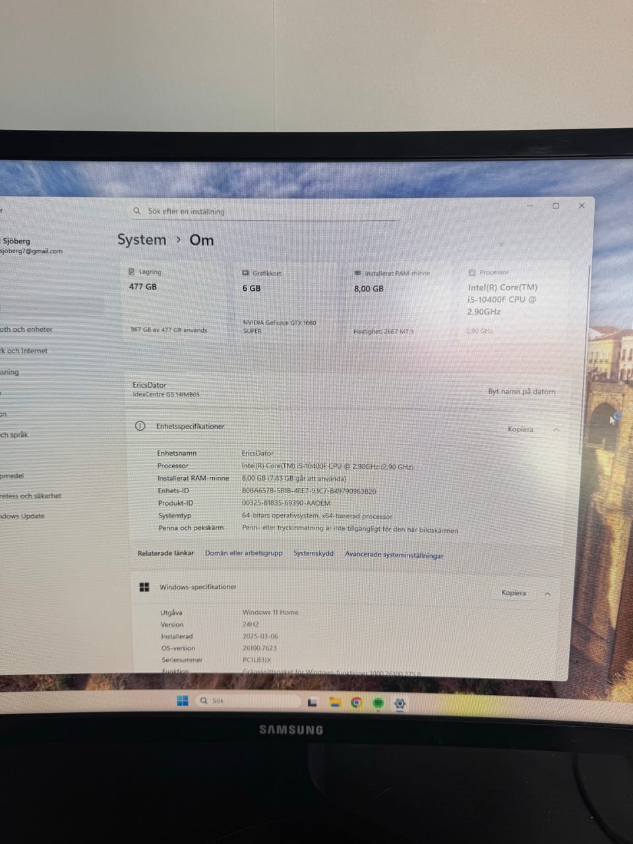Click the Intel Core i5-10400F processor card
Screen dimensions: 633x844
(515, 301)
